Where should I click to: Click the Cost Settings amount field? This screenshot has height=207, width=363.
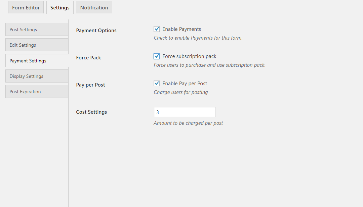click(185, 112)
